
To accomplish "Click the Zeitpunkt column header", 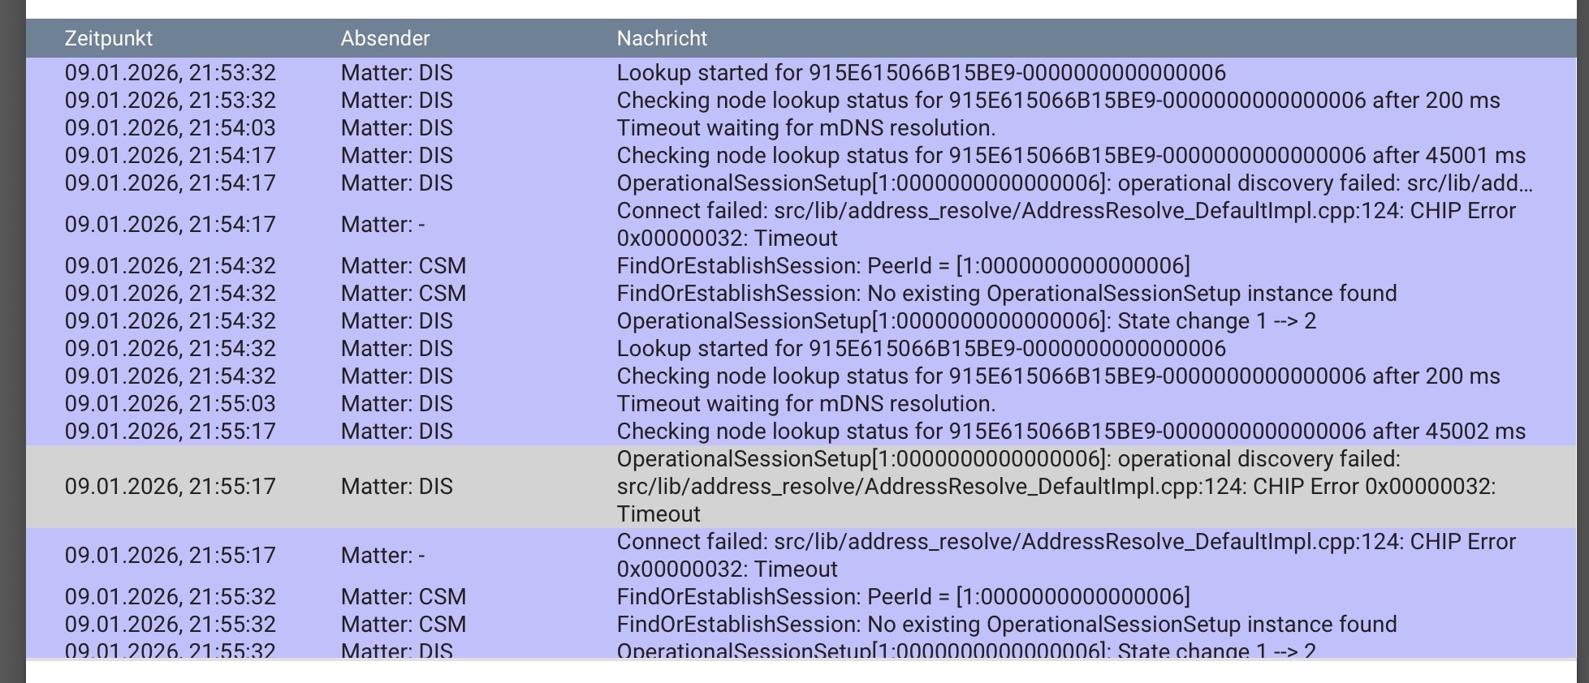I will [x=109, y=38].
